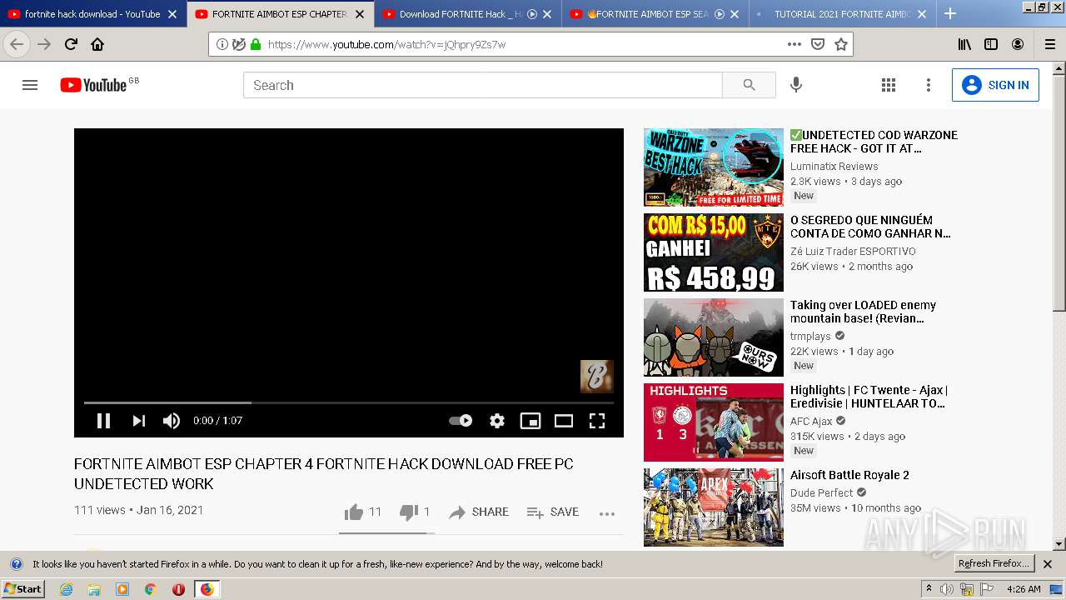Open the YouTube apps grid
Screen dimensions: 1066x600
click(x=889, y=85)
